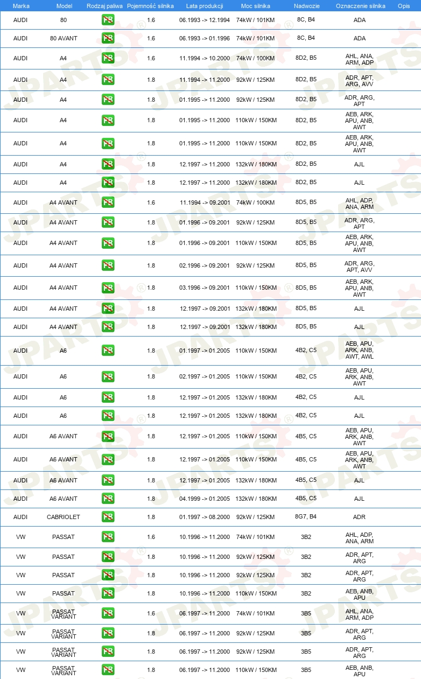
Task: Click the Model column header
Action: click(64, 5)
